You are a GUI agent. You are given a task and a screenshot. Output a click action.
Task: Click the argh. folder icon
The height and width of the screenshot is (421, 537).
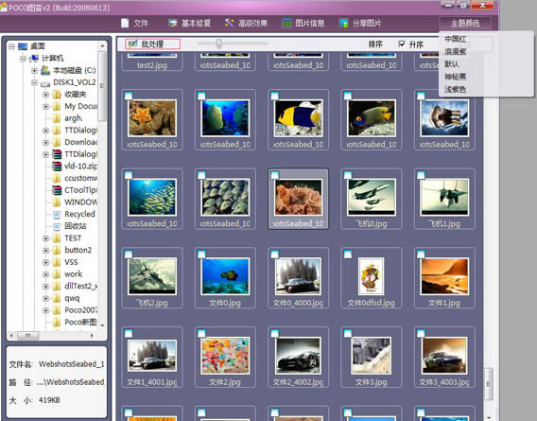point(57,118)
